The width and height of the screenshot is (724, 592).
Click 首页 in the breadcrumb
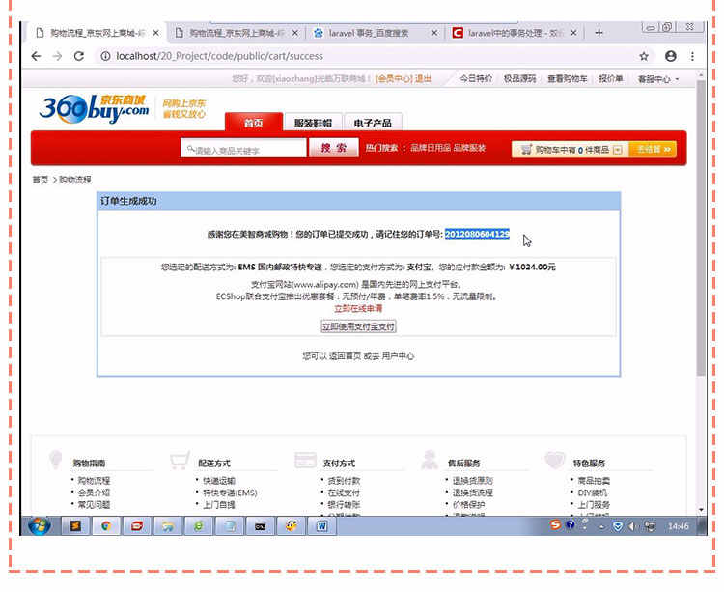[x=41, y=180]
